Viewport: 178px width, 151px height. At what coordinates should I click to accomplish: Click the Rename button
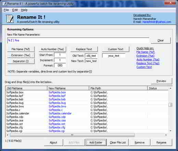[161, 142]
